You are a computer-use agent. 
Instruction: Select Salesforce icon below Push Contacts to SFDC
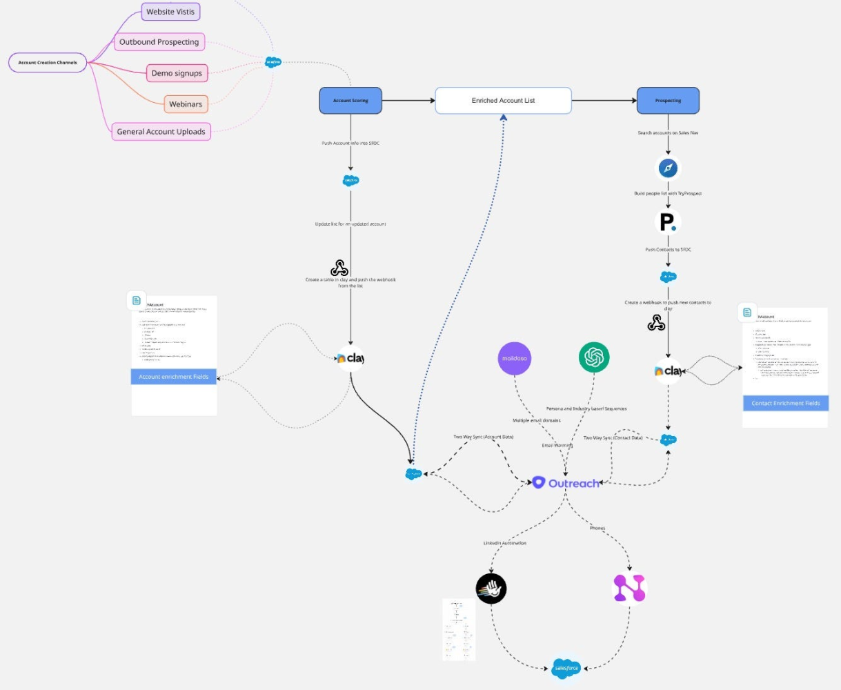668,277
